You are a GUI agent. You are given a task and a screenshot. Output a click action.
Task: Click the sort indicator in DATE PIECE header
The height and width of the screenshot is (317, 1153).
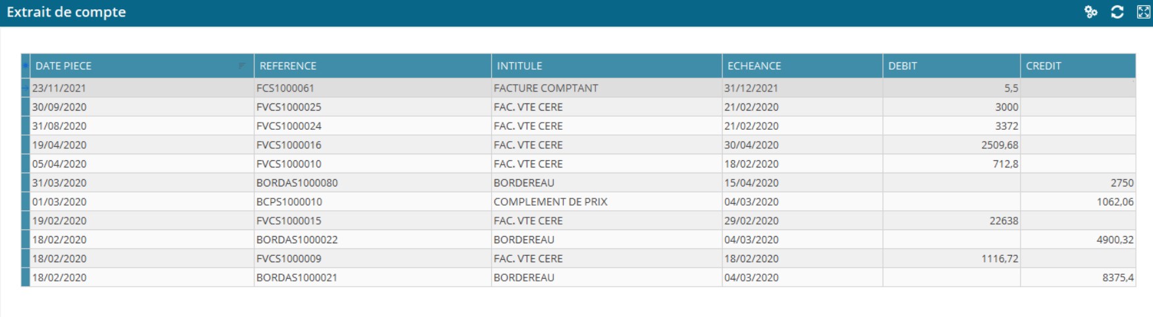(x=242, y=65)
